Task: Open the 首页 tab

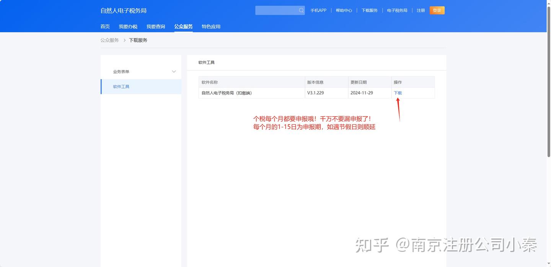Action: click(x=104, y=26)
